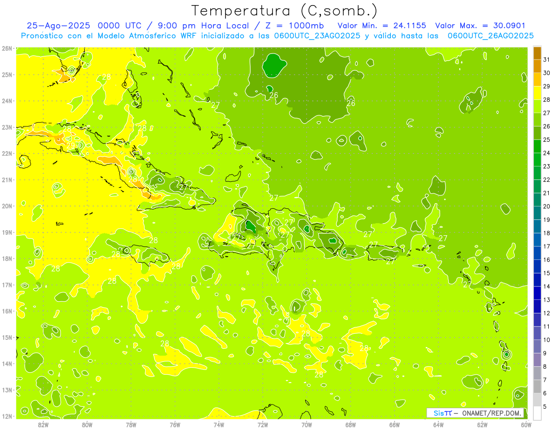Click the dark orange swatch above 31
559x431 pixels.
coord(537,53)
